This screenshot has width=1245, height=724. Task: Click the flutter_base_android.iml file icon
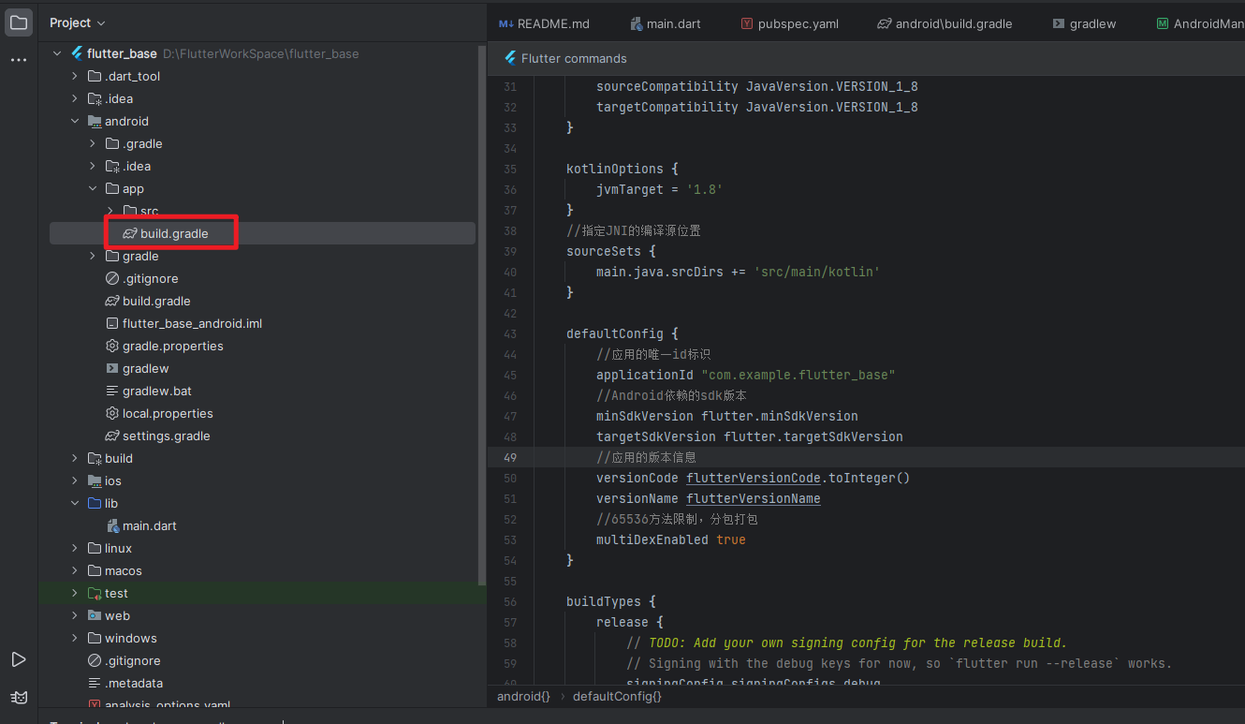pyautogui.click(x=112, y=323)
